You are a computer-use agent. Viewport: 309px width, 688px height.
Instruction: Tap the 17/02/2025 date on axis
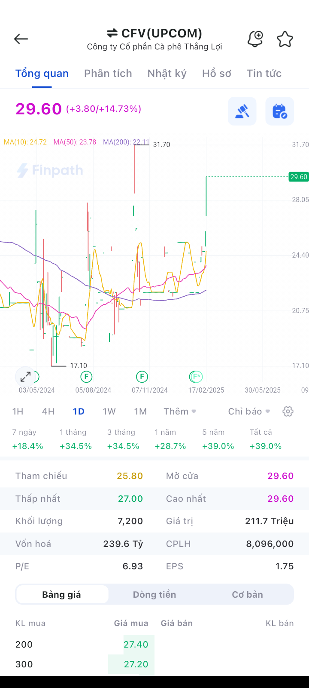[206, 390]
